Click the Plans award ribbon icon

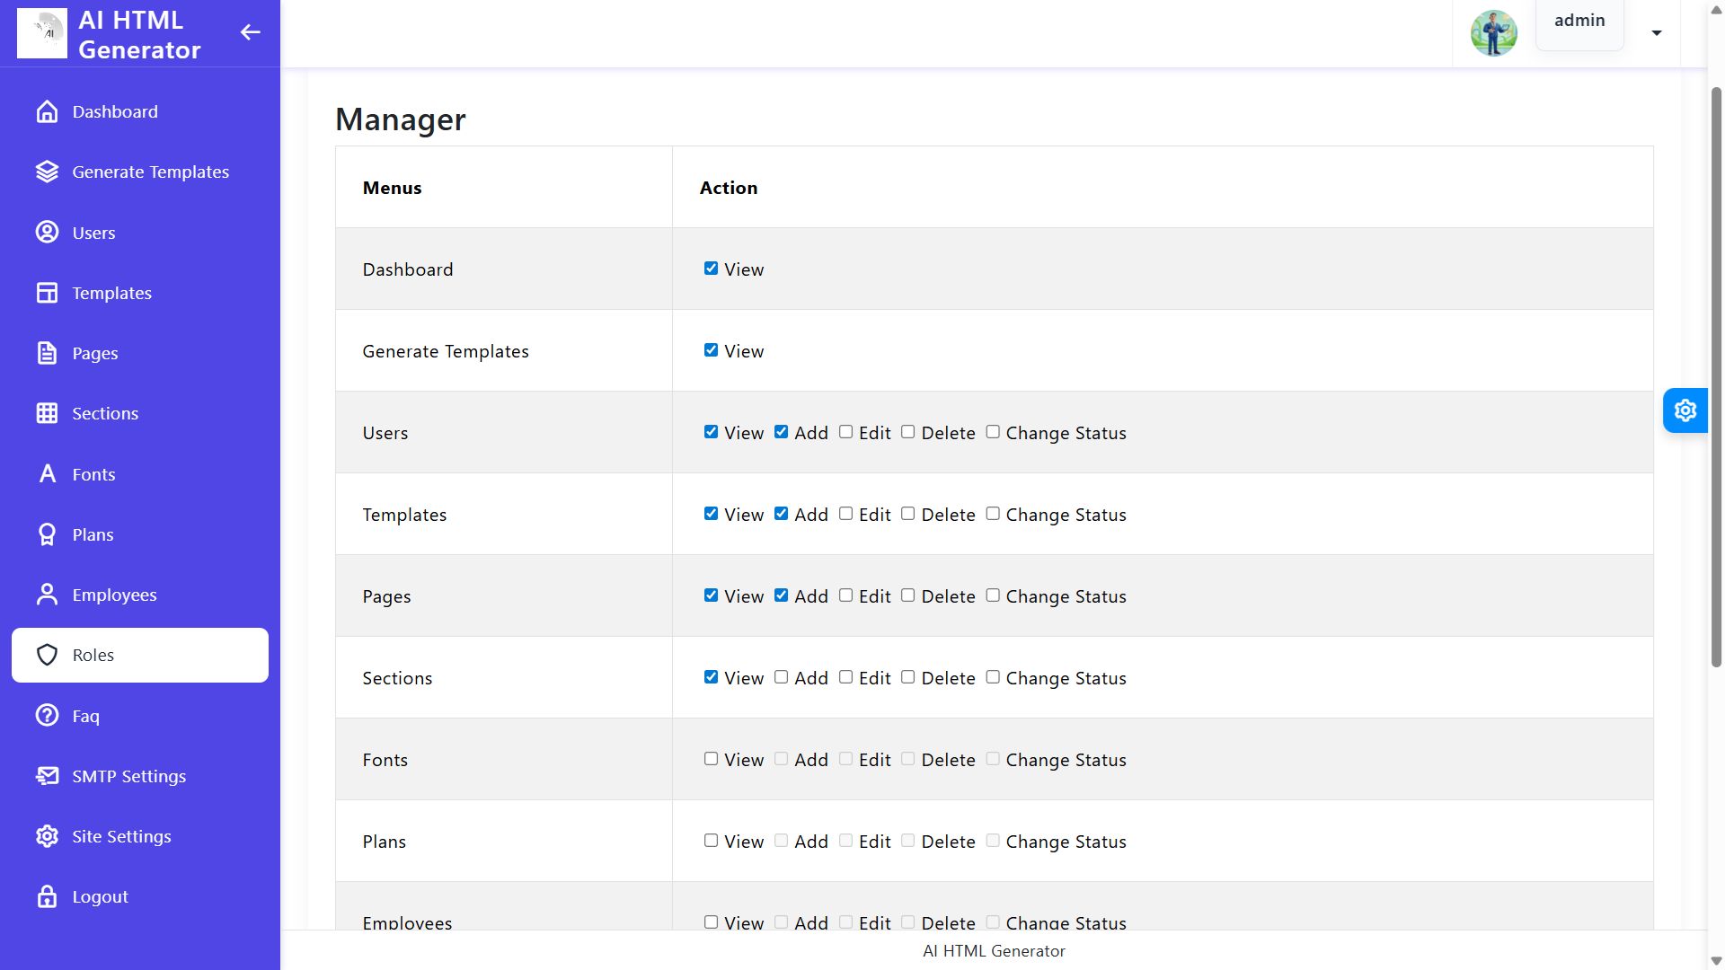point(47,534)
